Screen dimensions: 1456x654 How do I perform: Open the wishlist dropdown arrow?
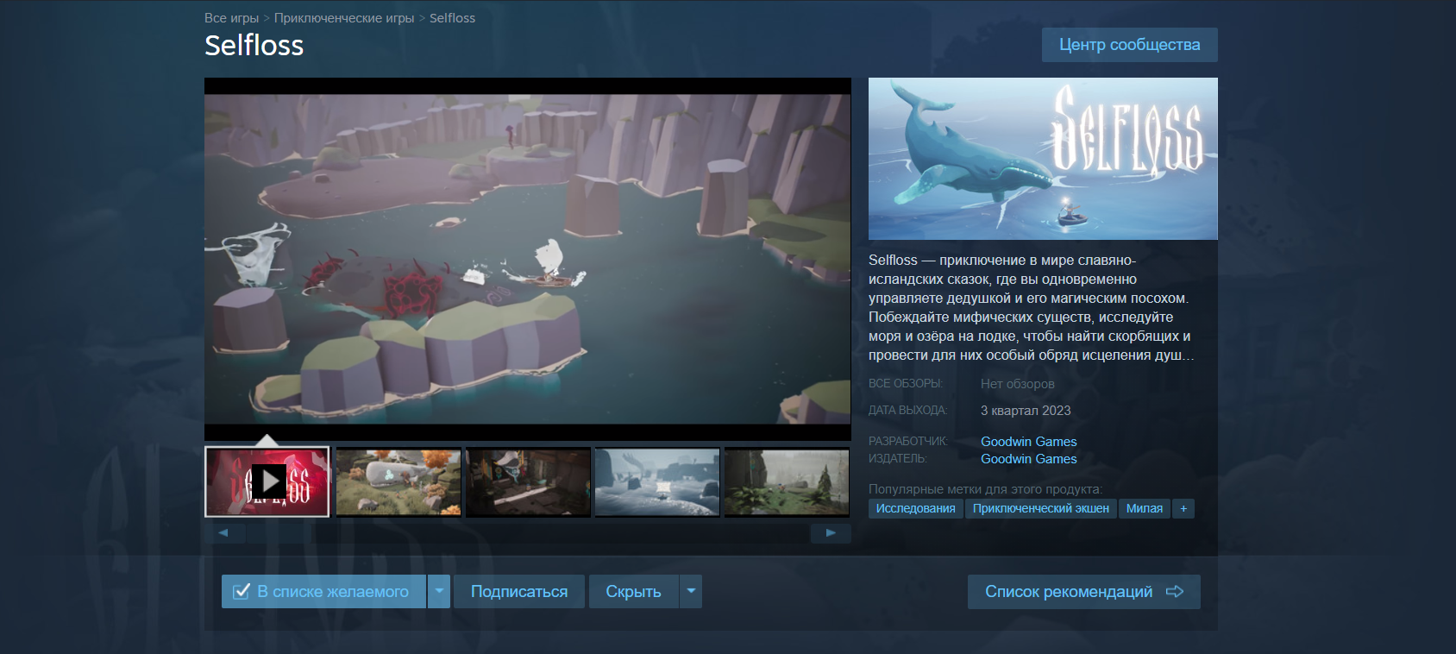coord(439,592)
